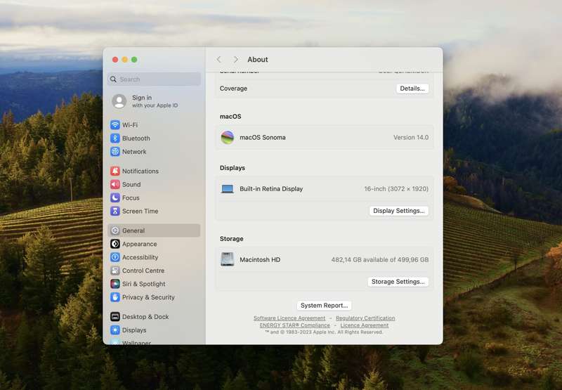Image resolution: width=562 pixels, height=390 pixels.
Task: Select Siri & Spotlight label
Action: (x=144, y=284)
